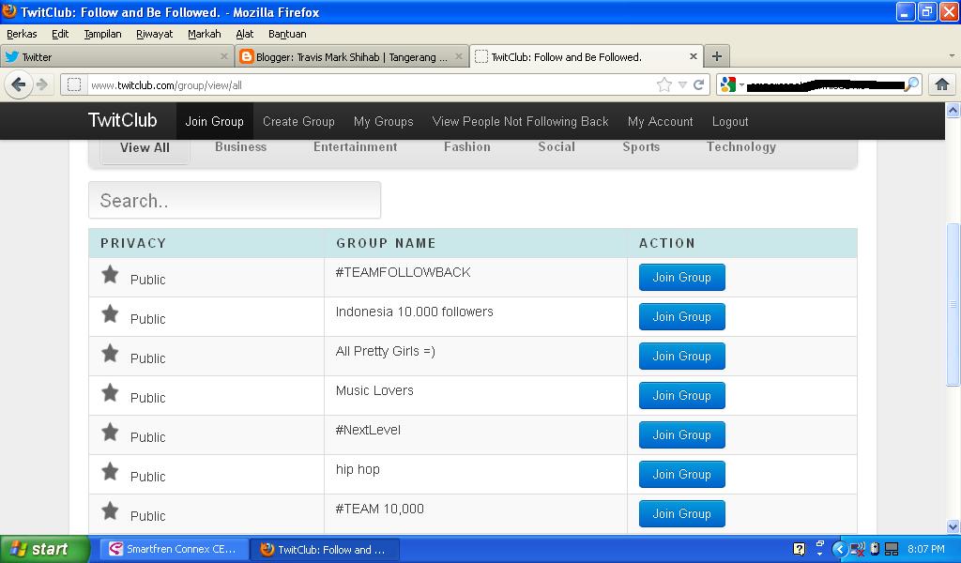Click the site identity icon in address bar

pyautogui.click(x=73, y=84)
